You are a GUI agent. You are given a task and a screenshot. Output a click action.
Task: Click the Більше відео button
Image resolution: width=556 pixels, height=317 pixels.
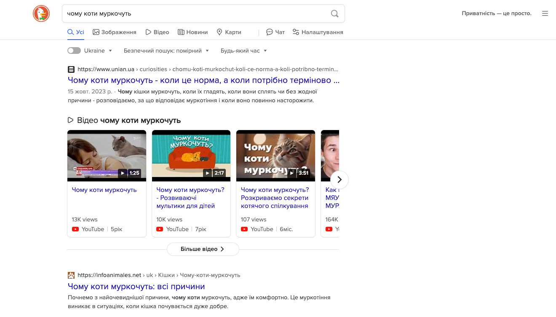(203, 249)
